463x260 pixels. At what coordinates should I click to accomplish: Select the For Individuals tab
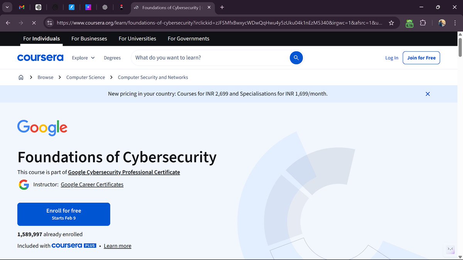(x=41, y=39)
